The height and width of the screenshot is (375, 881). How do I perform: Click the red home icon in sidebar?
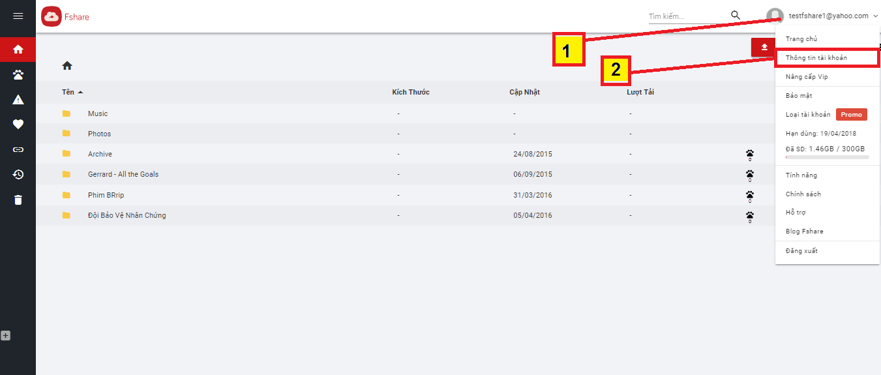pyautogui.click(x=18, y=49)
